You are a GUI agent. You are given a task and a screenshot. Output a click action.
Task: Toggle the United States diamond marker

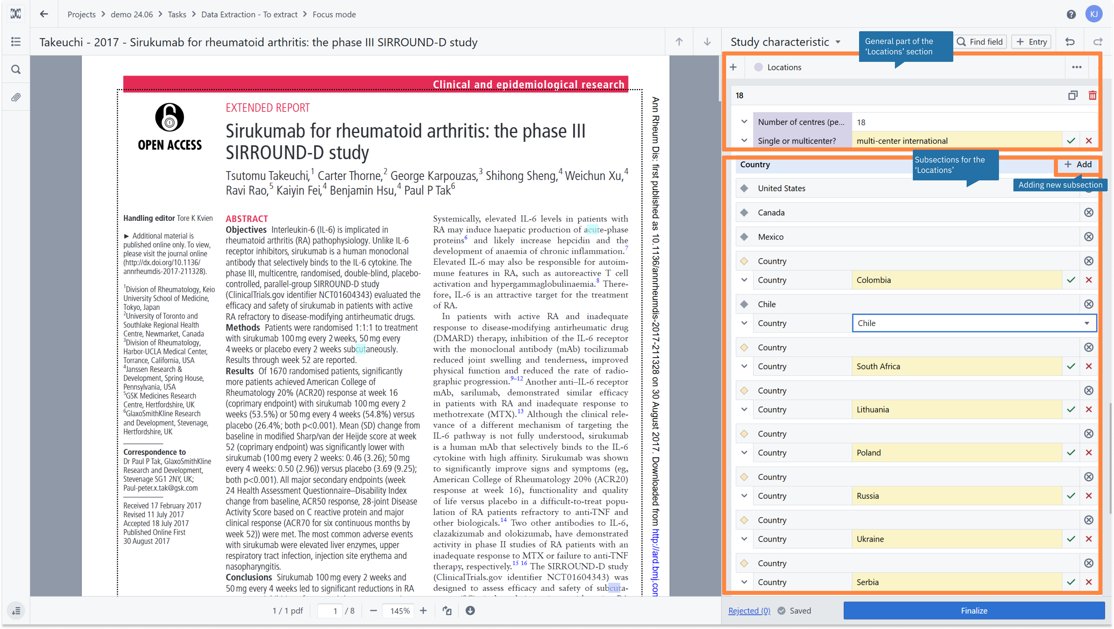[744, 188]
